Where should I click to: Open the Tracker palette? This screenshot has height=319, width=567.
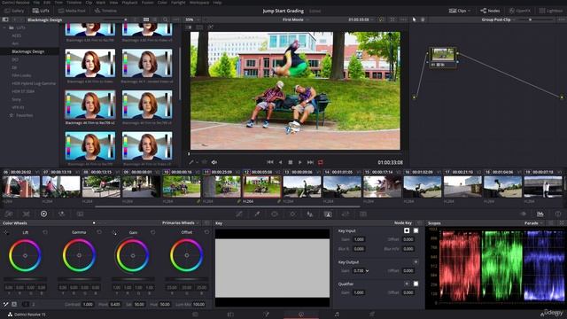point(292,214)
